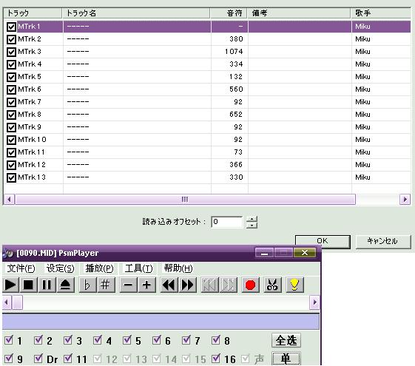Click the minus button in PsmPlayer toolbar
The width and height of the screenshot is (415, 366).
128,285
